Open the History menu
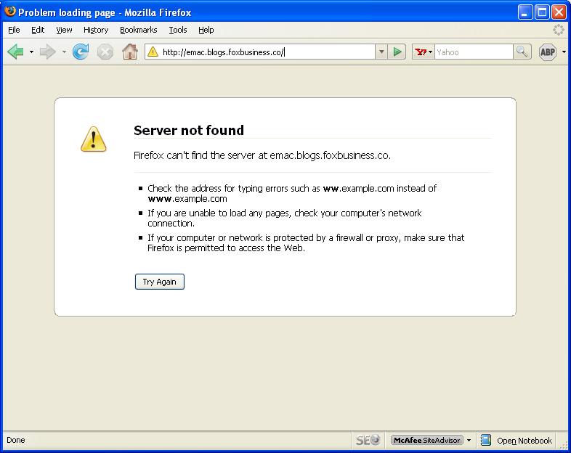 point(96,30)
